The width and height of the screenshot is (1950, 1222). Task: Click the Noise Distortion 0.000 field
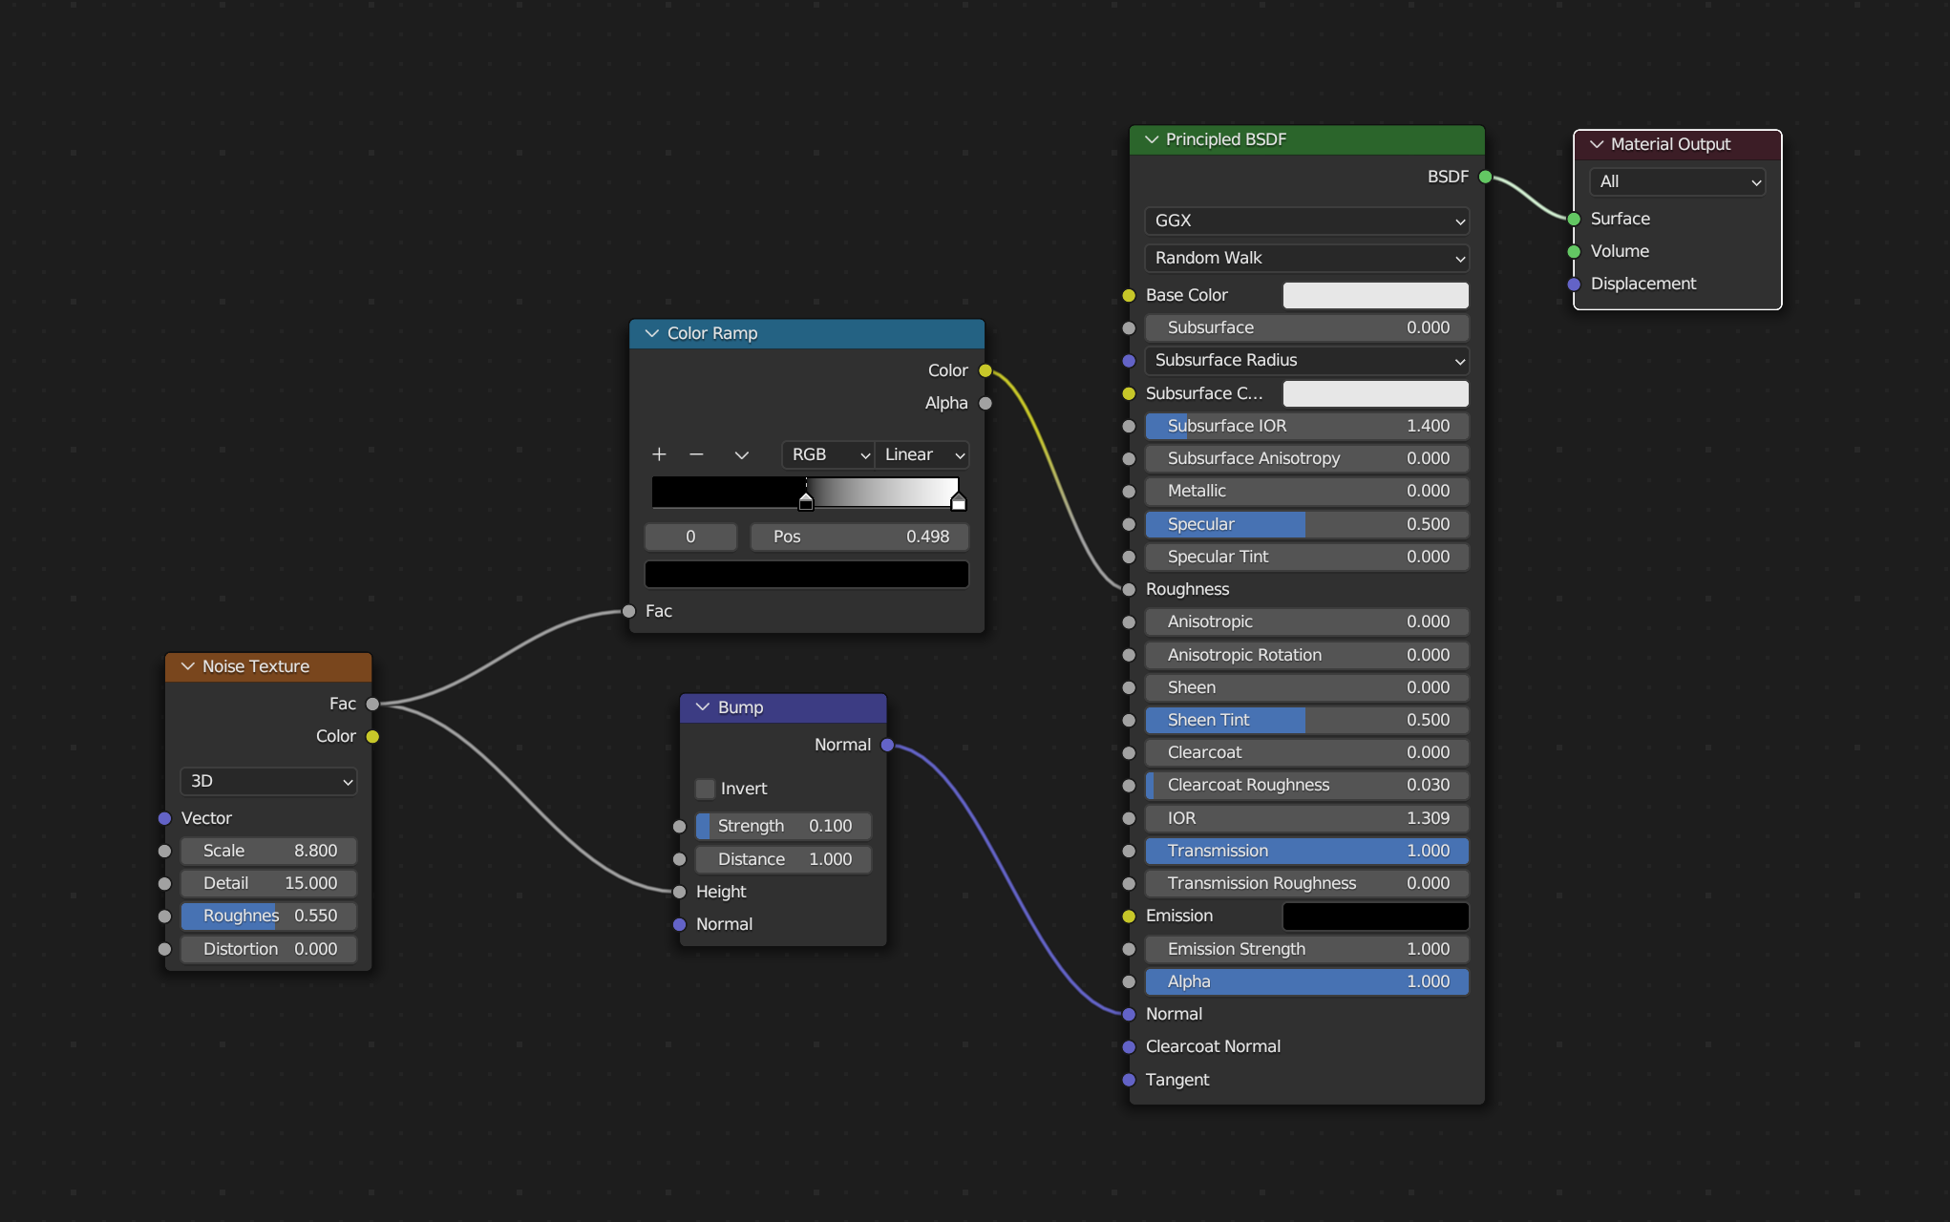268,950
